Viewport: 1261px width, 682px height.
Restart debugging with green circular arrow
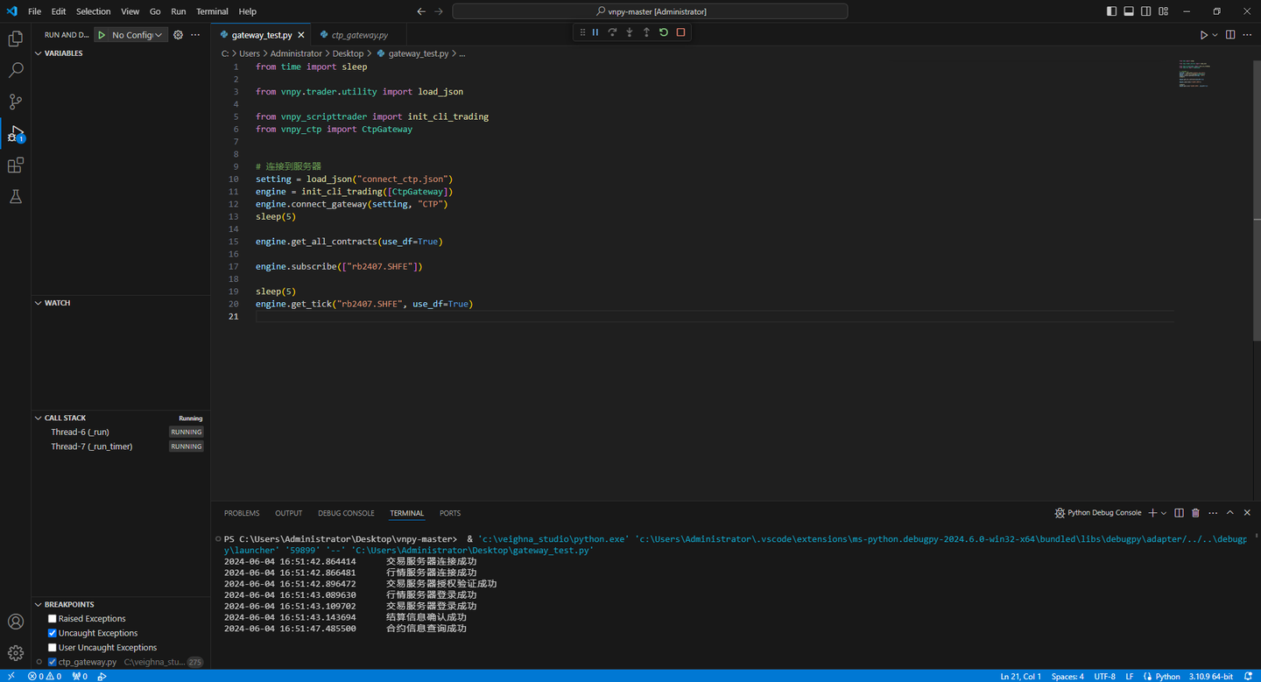(663, 32)
